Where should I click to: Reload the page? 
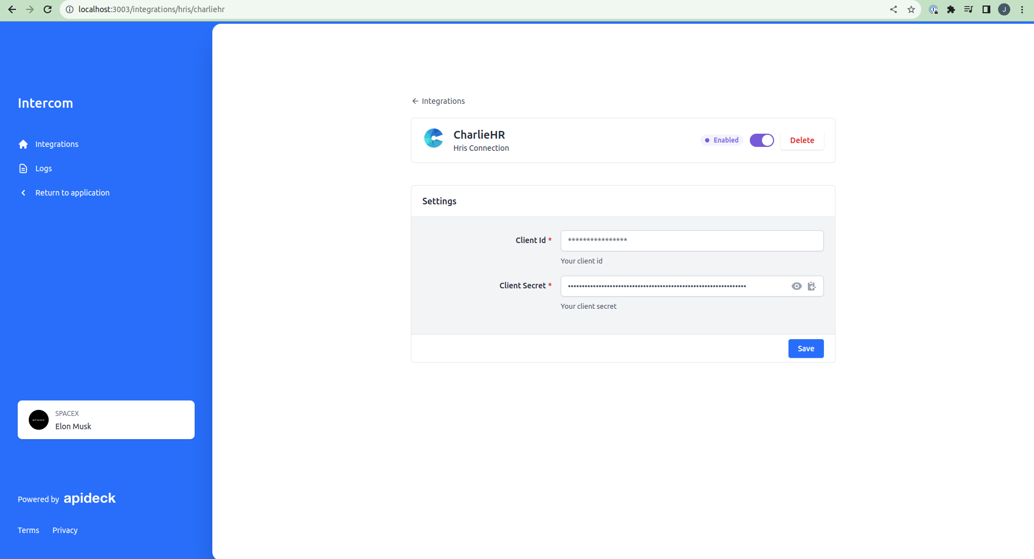(48, 9)
